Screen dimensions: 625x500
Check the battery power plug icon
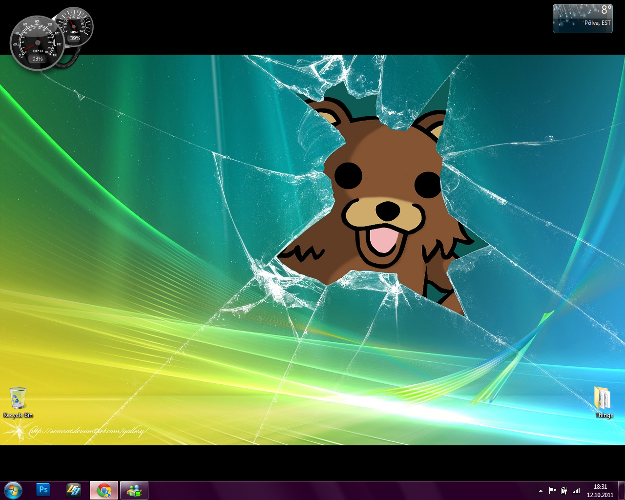pos(564,491)
